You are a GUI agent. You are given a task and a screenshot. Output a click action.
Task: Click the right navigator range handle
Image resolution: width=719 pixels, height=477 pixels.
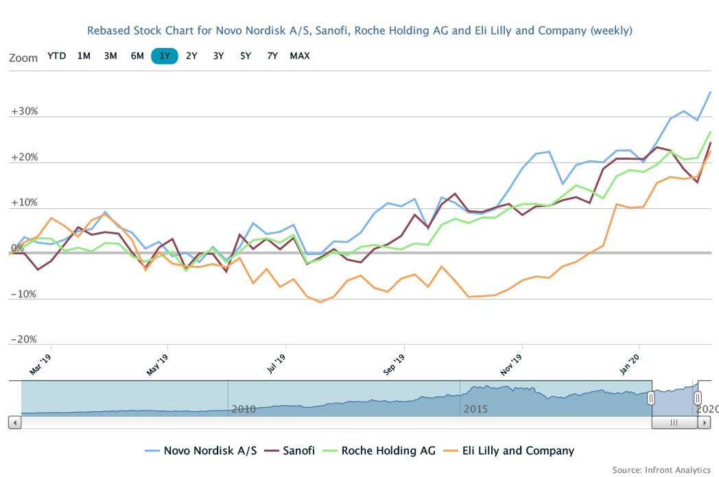tap(698, 398)
